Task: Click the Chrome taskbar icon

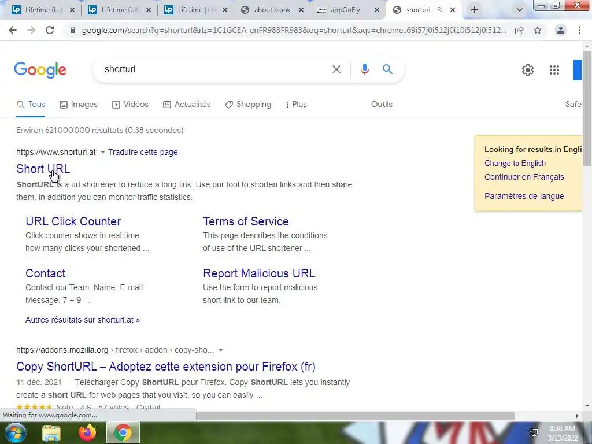Action: (x=123, y=432)
